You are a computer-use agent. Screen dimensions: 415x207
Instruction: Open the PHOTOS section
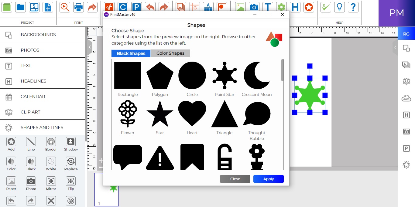43,50
